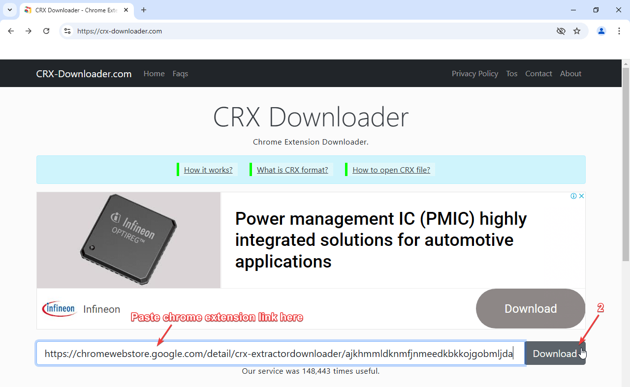Click the browser forward arrow

coord(29,31)
